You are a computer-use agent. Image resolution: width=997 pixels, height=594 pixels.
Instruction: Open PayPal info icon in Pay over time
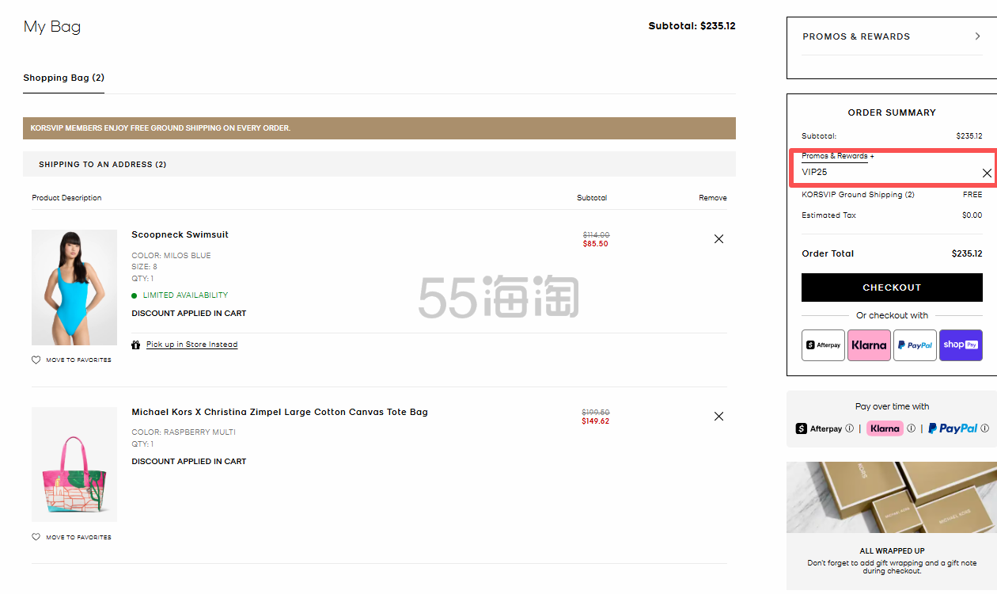985,428
